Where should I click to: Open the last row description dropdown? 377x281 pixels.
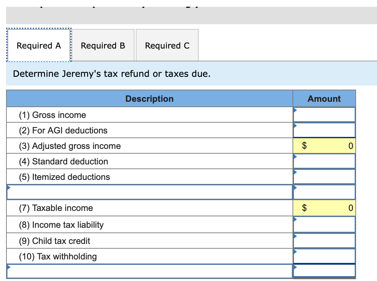[150, 271]
